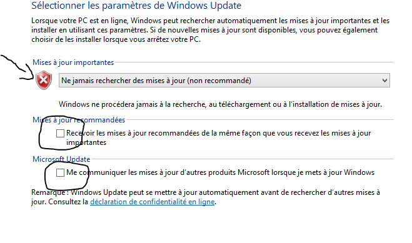Open the 'déclaration de confidentialité en ligne' link
Screen dimensions: 412x243
tap(153, 202)
